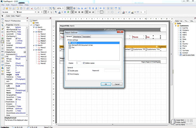Select the Picture object tool
The height and width of the screenshot is (128, 196).
(x=2, y=38)
